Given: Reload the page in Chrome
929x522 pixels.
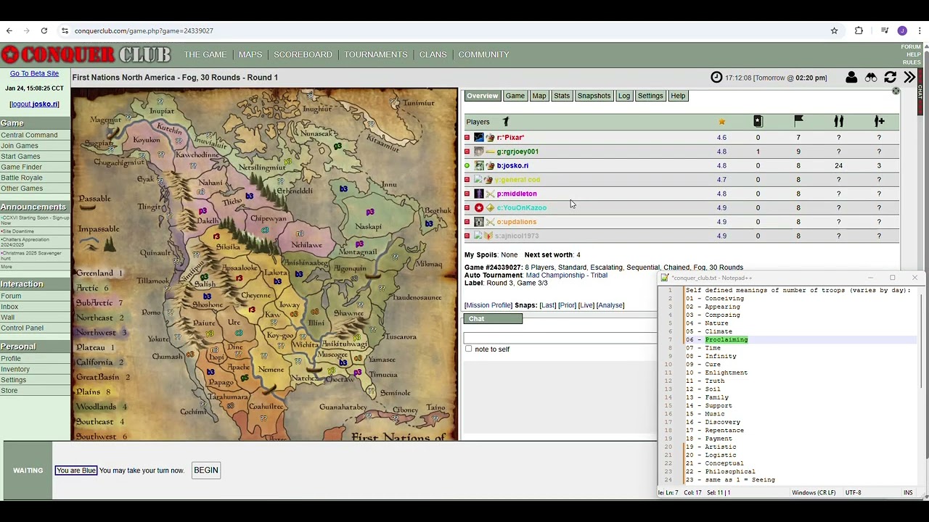Looking at the screenshot, I should coord(44,30).
